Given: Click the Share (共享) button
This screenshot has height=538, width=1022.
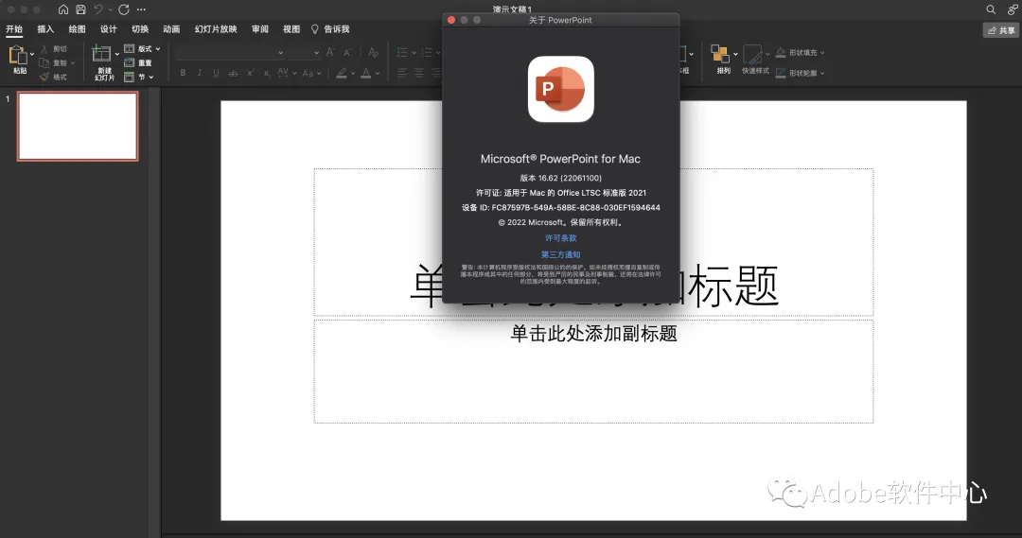Looking at the screenshot, I should tap(1001, 30).
